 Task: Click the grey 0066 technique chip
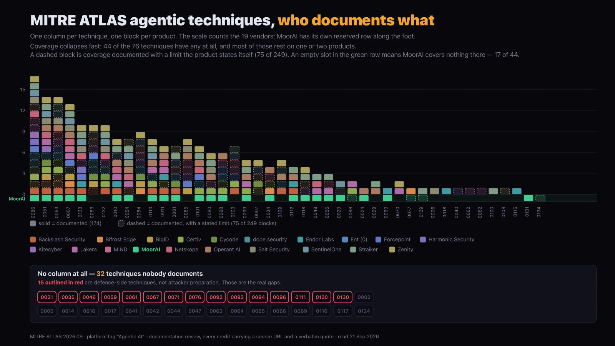pos(279,311)
